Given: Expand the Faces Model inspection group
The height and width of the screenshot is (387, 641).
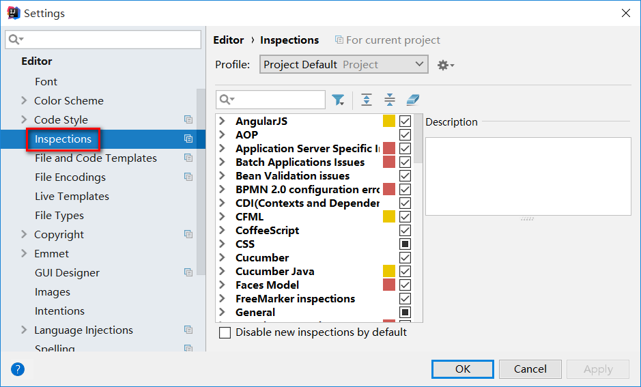Looking at the screenshot, I should click(x=222, y=285).
